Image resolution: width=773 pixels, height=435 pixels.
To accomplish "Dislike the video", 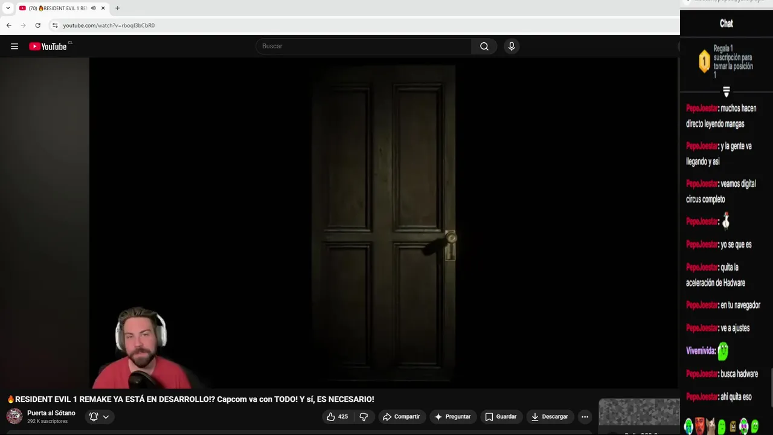I will coord(364,417).
